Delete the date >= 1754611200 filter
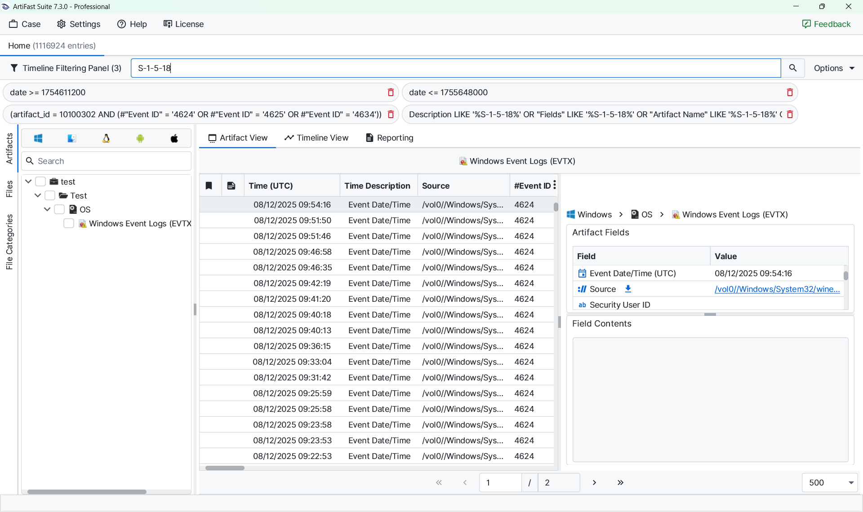This screenshot has width=863, height=512. (391, 92)
